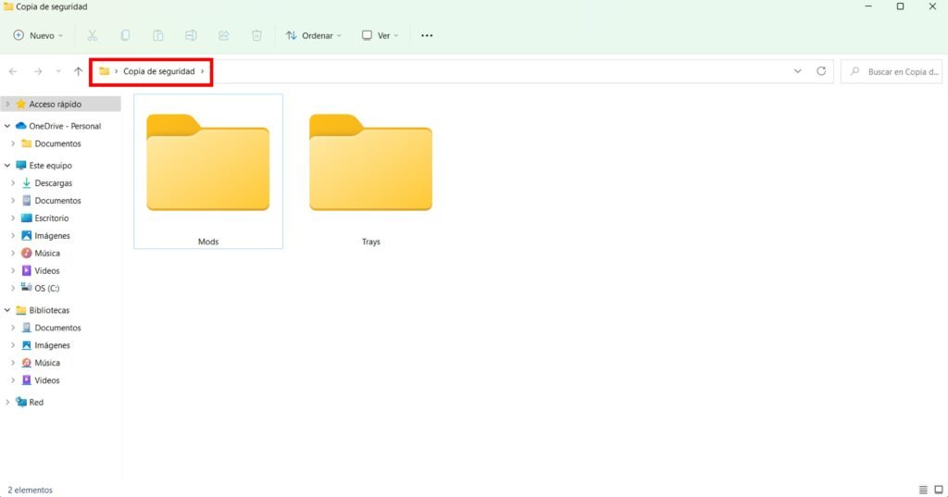The image size is (948, 497).
Task: Click the Delete trash bin icon
Action: 256,35
